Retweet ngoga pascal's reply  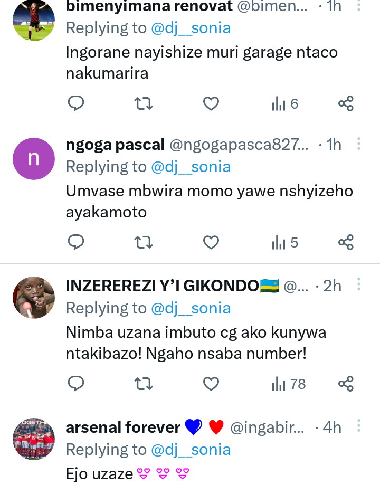pos(144,242)
